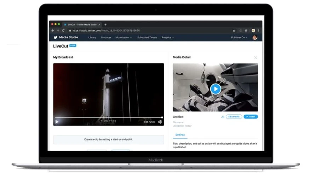Expand the Publisher Co account dropdown
315x177 pixels.
[x=239, y=38]
